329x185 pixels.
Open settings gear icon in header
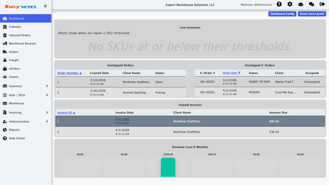pyautogui.click(x=290, y=4)
